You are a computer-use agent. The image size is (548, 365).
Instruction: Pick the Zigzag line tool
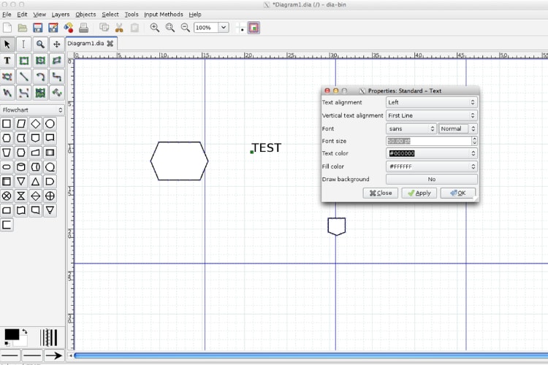click(56, 77)
